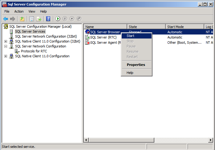Click the SQL Server Browser service icon
Screen dimensions: 215x150
(87, 32)
